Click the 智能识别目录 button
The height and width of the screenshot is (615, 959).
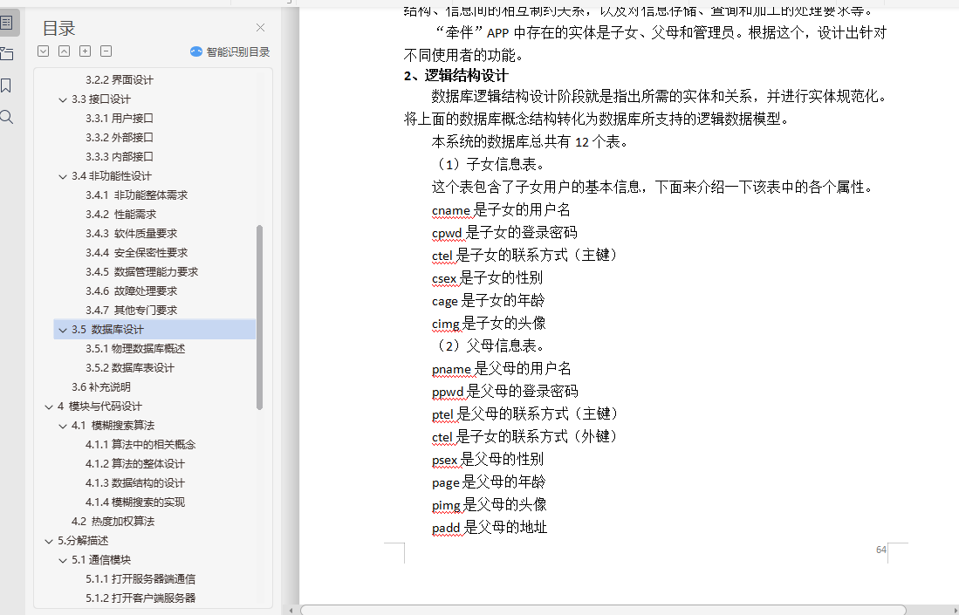pos(230,52)
